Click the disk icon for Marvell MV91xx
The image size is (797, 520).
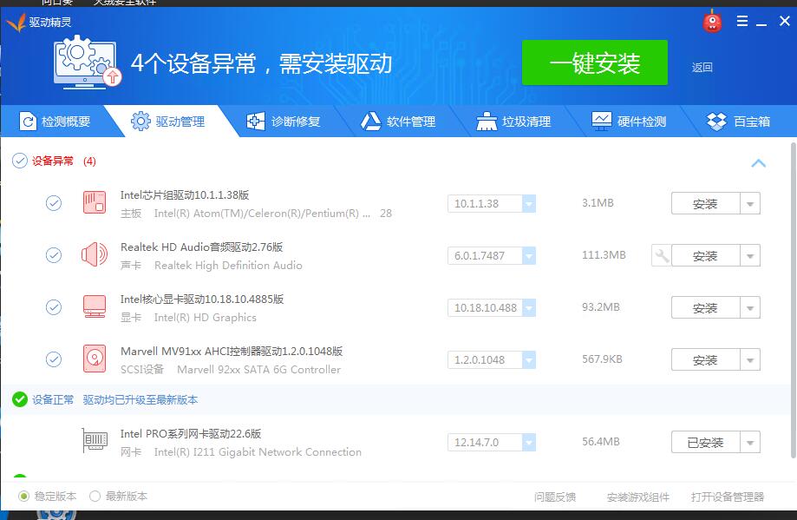(x=94, y=359)
